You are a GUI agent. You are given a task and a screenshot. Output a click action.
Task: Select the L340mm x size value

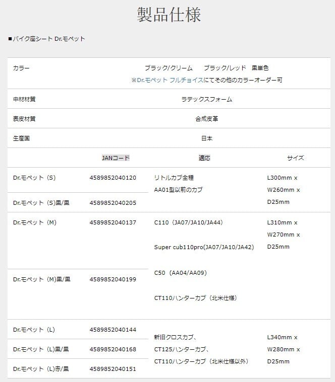point(282,337)
